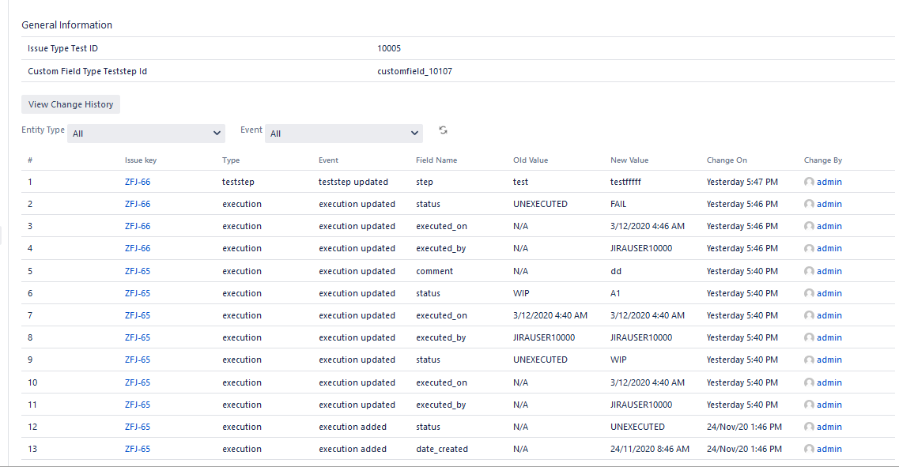Click admin user link in row 7
The width and height of the screenshot is (899, 467).
click(x=829, y=315)
